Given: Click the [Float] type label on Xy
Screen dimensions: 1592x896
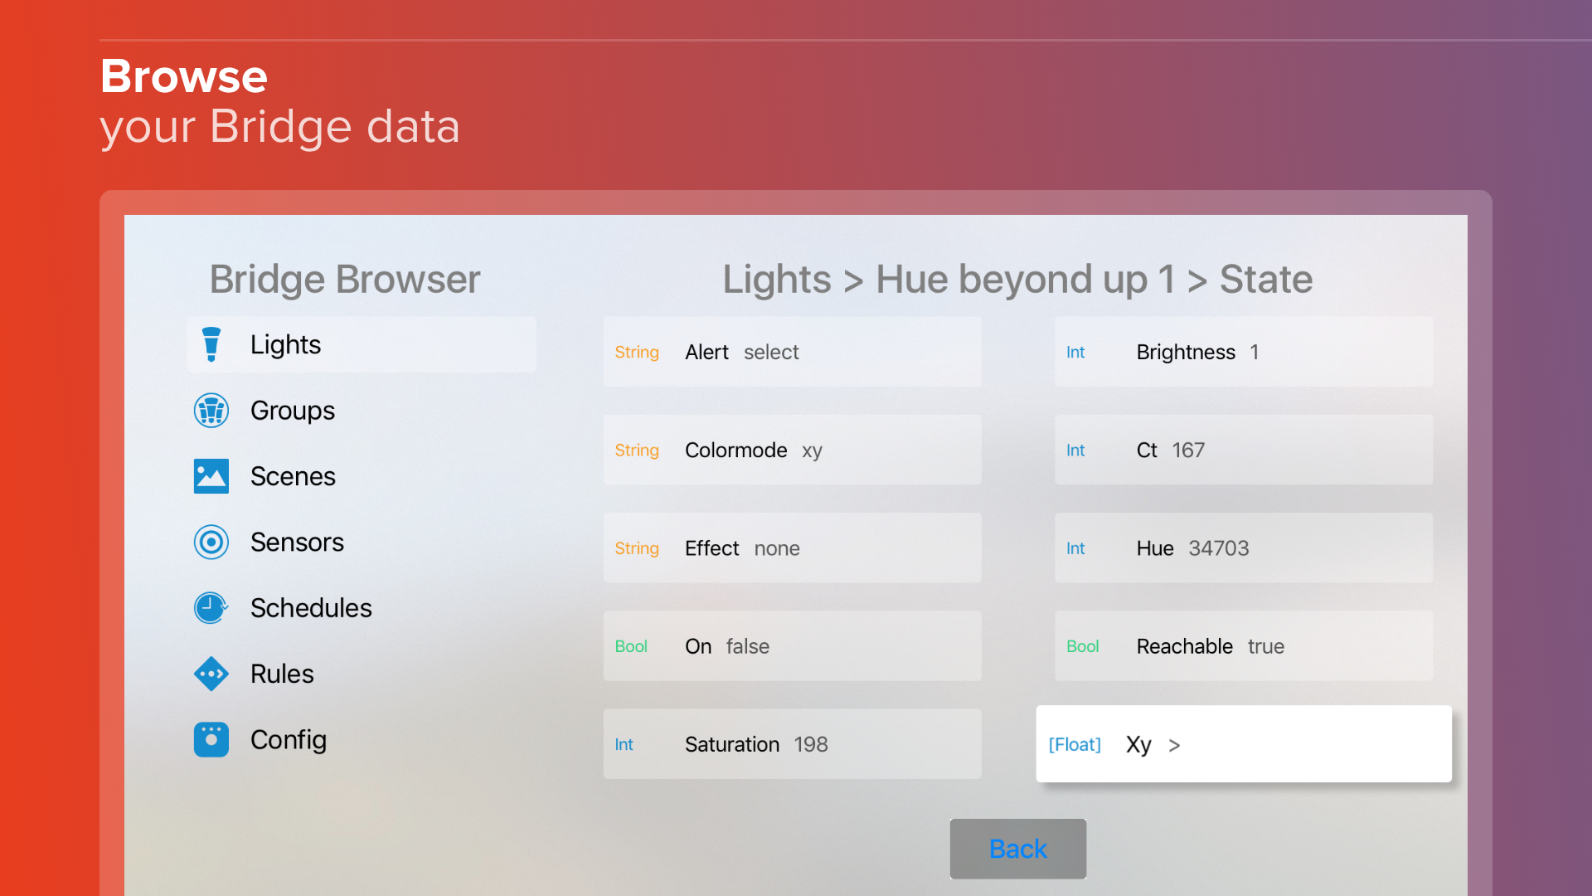Looking at the screenshot, I should tap(1075, 744).
